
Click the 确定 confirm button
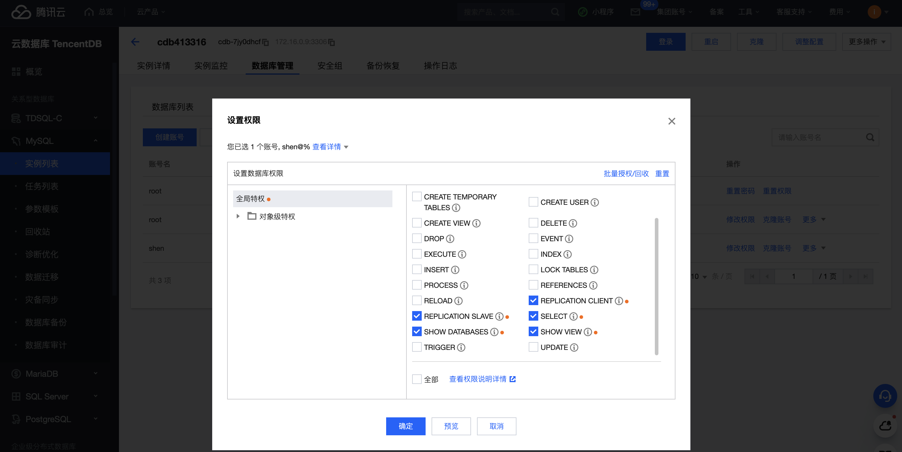pos(406,426)
